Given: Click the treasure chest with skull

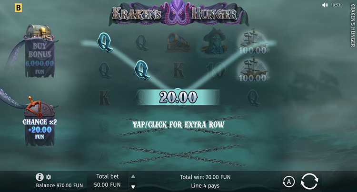Looking at the screenshot, I should 39,31.
